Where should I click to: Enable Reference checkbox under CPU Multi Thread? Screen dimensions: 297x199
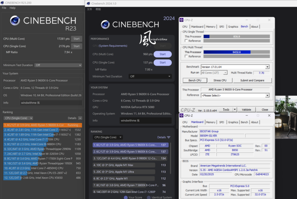click(x=186, y=57)
